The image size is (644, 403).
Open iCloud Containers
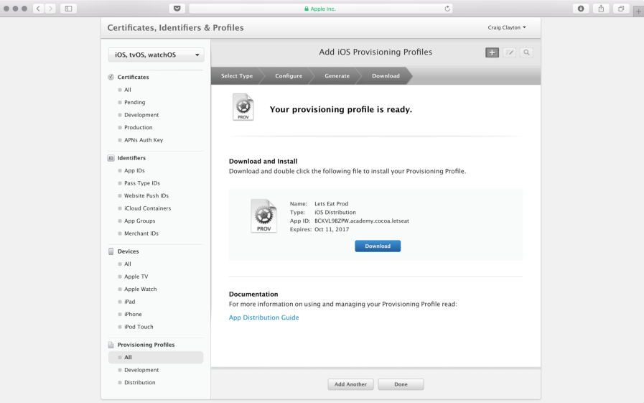point(147,208)
